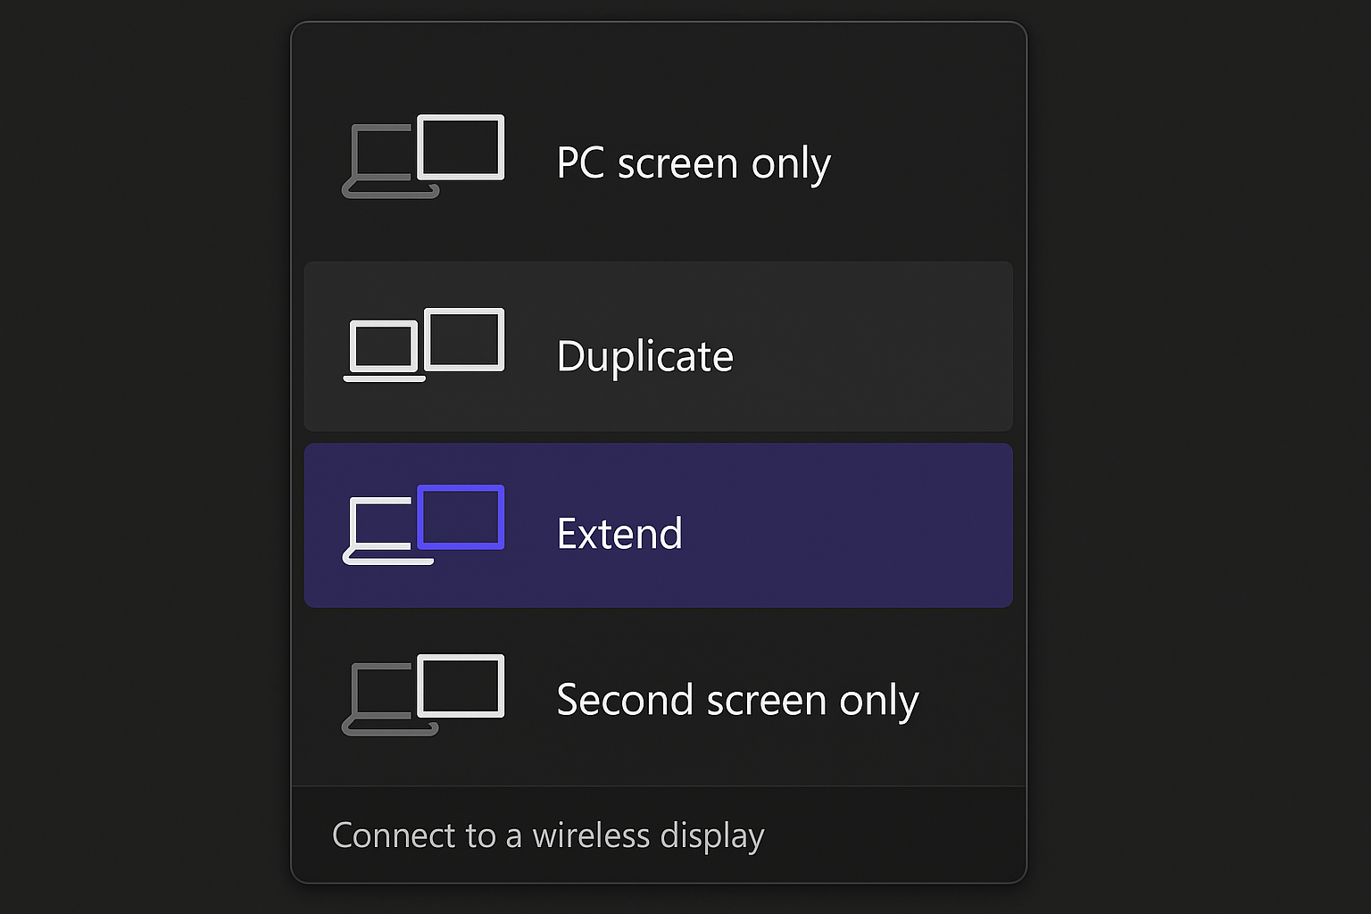The height and width of the screenshot is (914, 1371).
Task: Click the Second screen only label
Action: (x=737, y=701)
